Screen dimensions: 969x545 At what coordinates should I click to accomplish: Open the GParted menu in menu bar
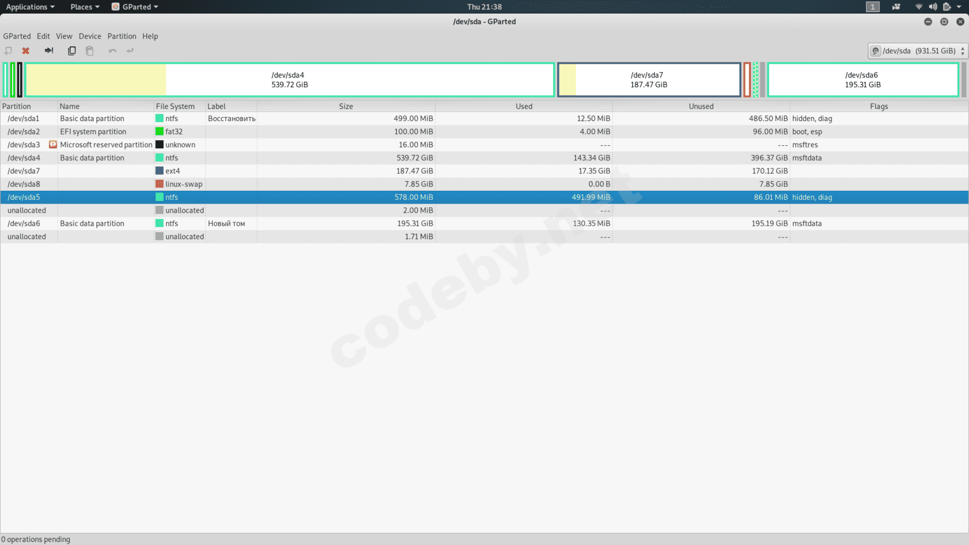coord(17,36)
